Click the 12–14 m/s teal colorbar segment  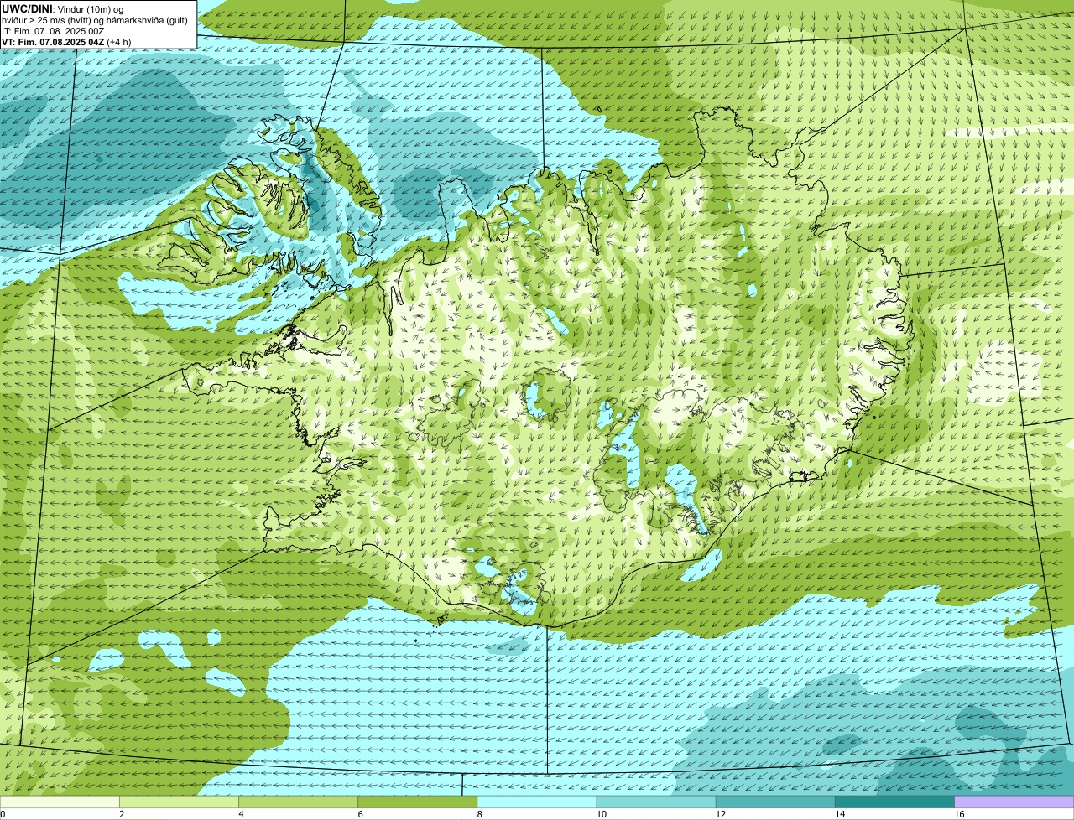click(x=775, y=802)
